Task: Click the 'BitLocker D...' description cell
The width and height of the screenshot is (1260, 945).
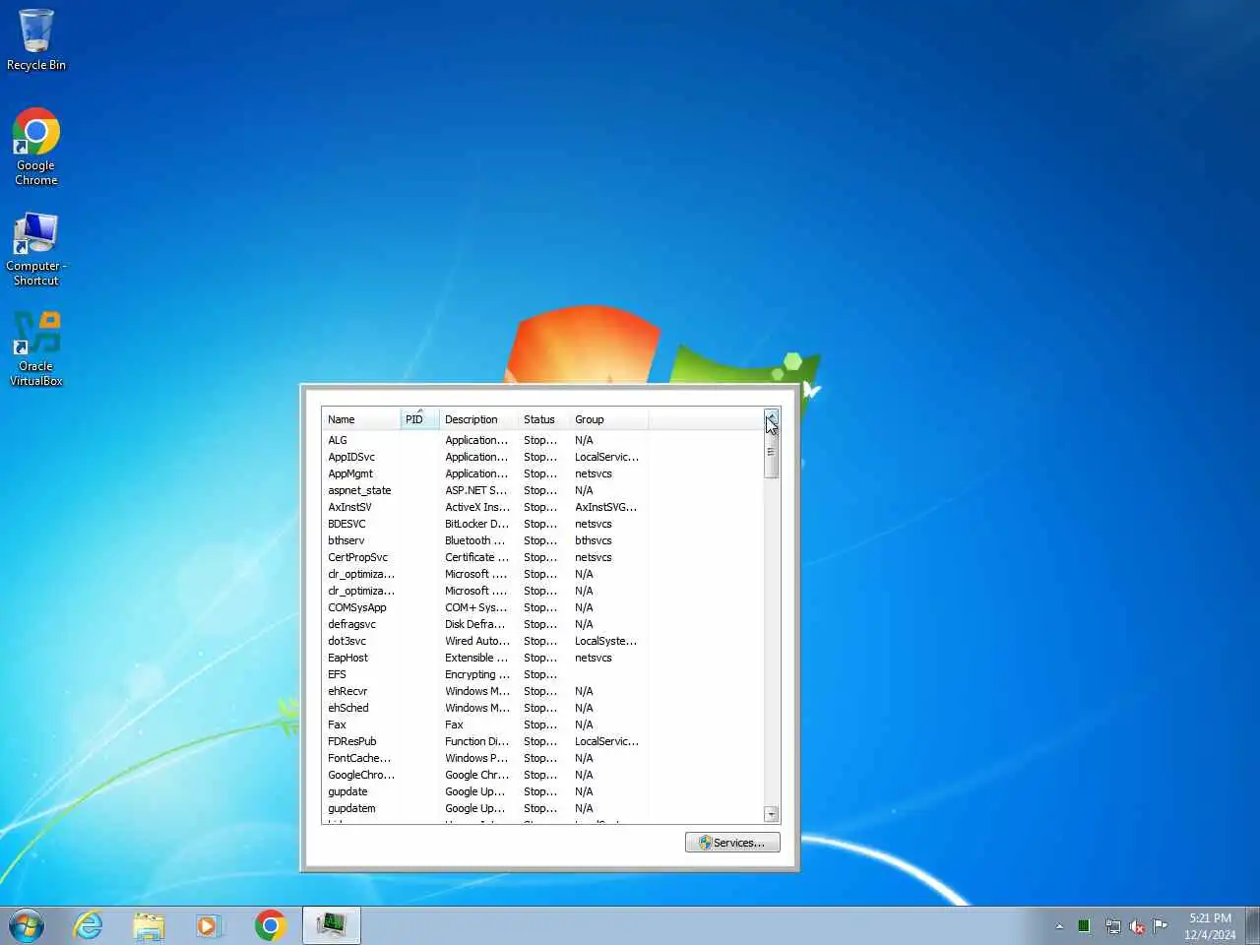Action: click(477, 524)
